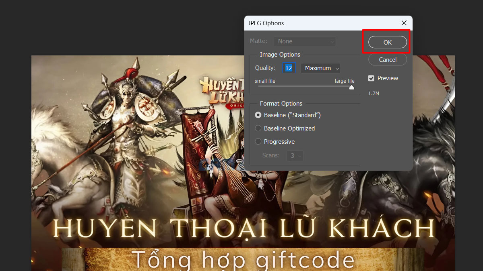Close the JPEG Options dialog window

click(x=404, y=23)
